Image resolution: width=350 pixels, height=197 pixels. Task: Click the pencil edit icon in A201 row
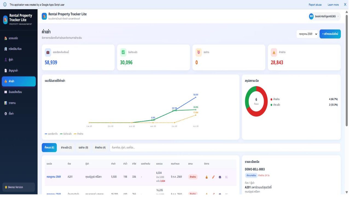213,177
